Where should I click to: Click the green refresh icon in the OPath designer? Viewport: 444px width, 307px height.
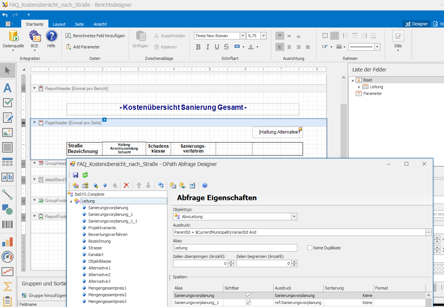[x=85, y=175]
